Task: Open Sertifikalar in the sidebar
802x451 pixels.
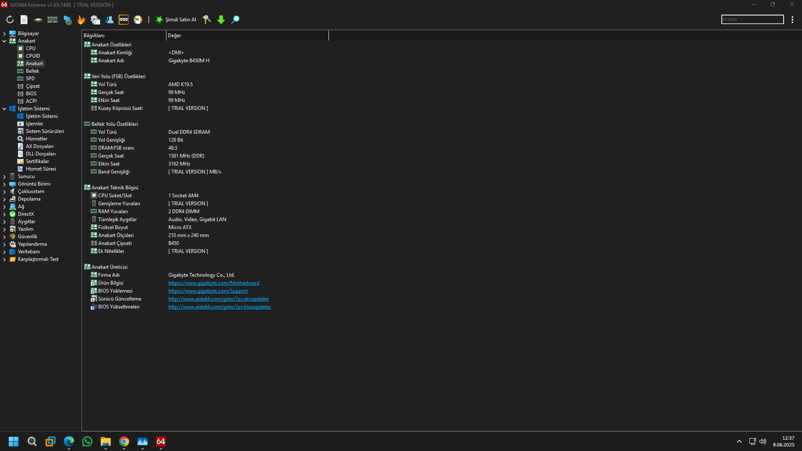Action: (37, 161)
